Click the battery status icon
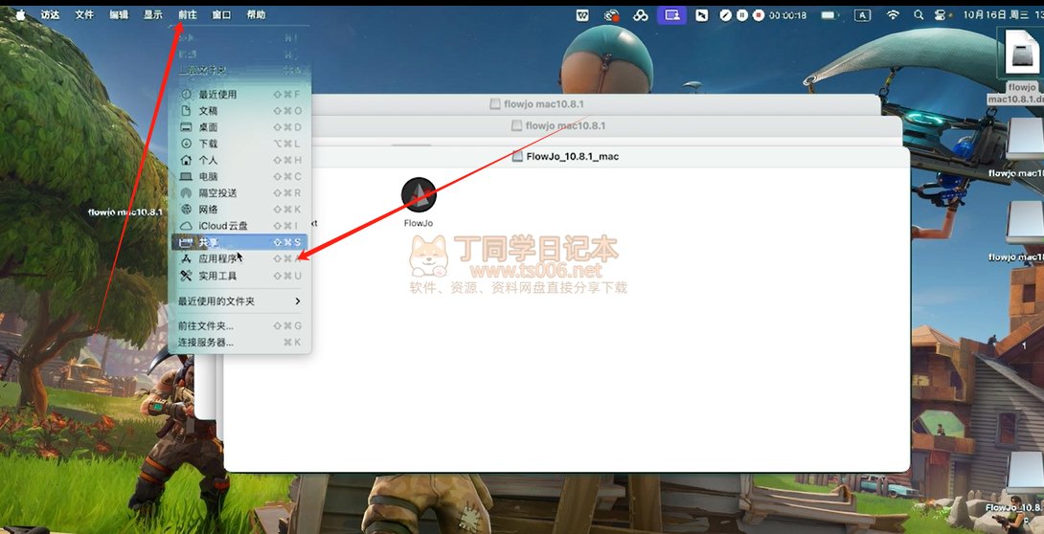Viewport: 1044px width, 534px height. coord(828,14)
